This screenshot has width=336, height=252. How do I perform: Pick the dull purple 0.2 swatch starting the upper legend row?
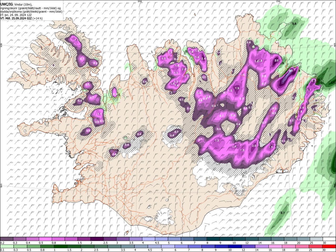point(7,239)
